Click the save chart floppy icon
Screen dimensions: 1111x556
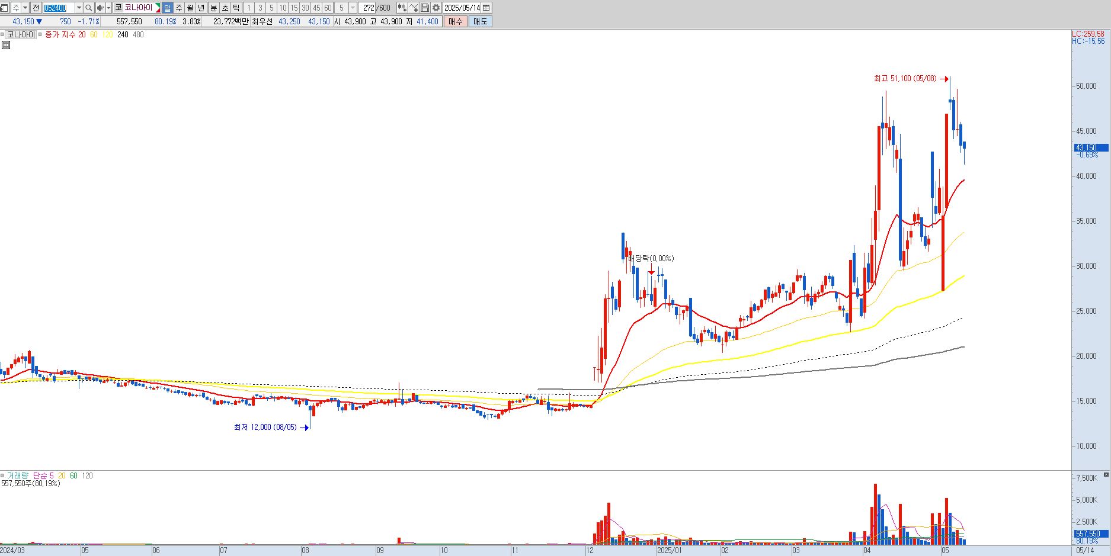tap(425, 8)
